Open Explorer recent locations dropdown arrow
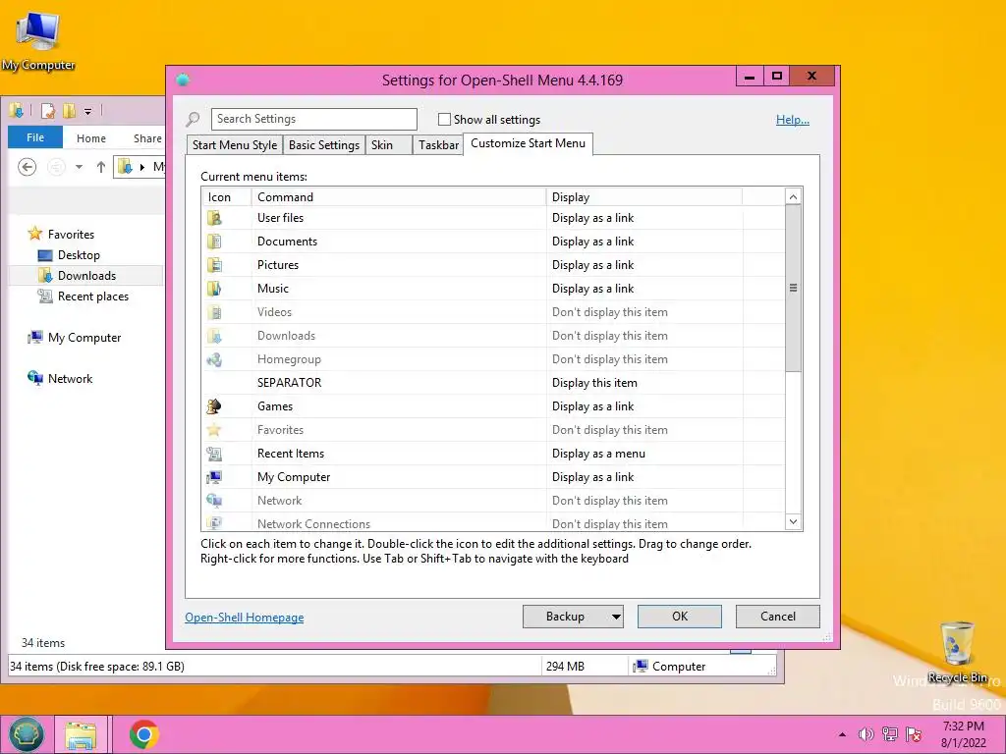This screenshot has height=754, width=1006. 79,167
